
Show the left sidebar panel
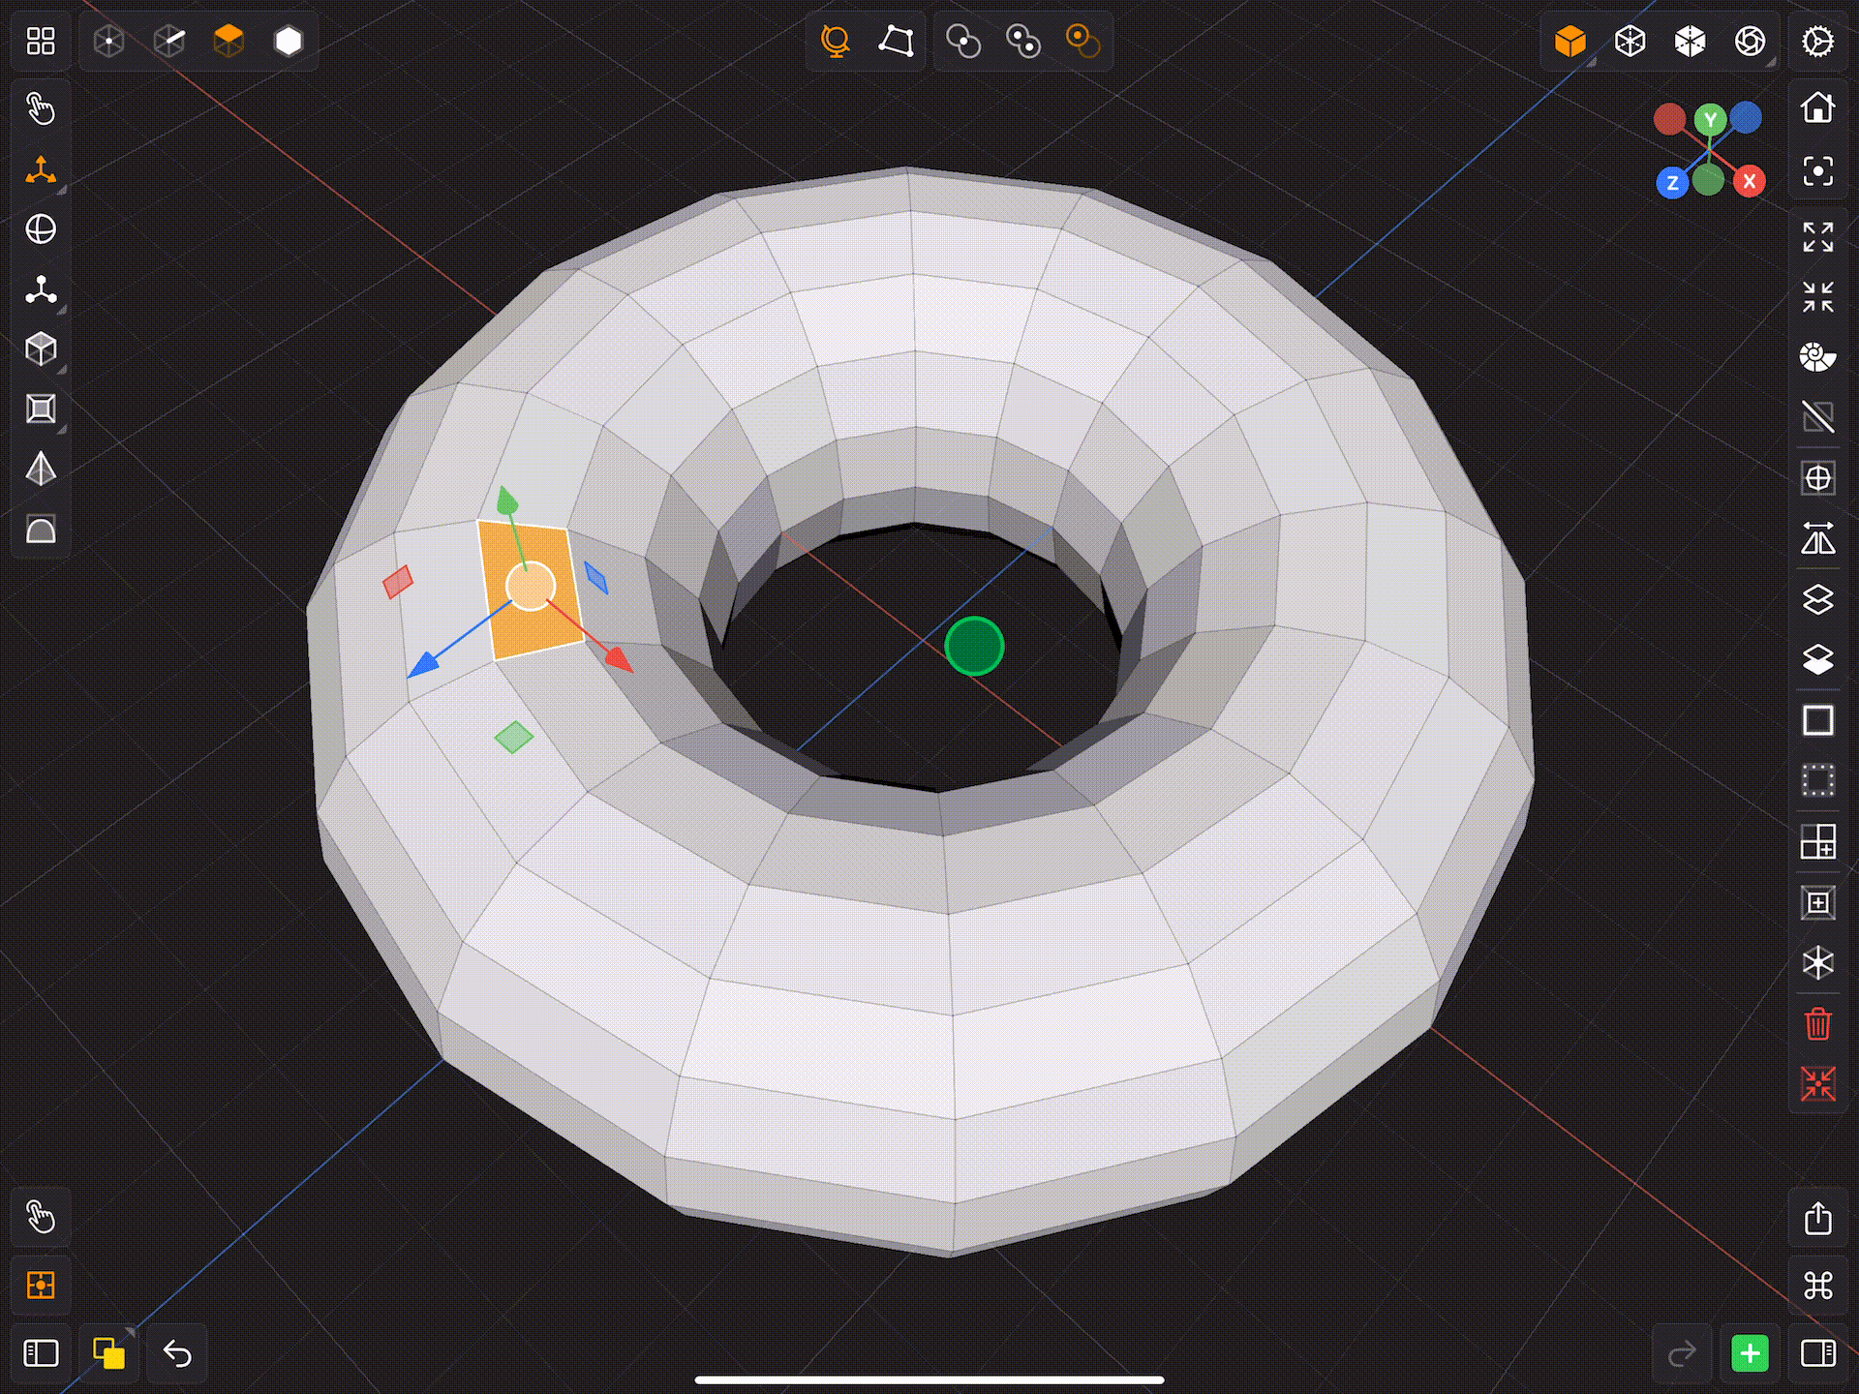(41, 1353)
